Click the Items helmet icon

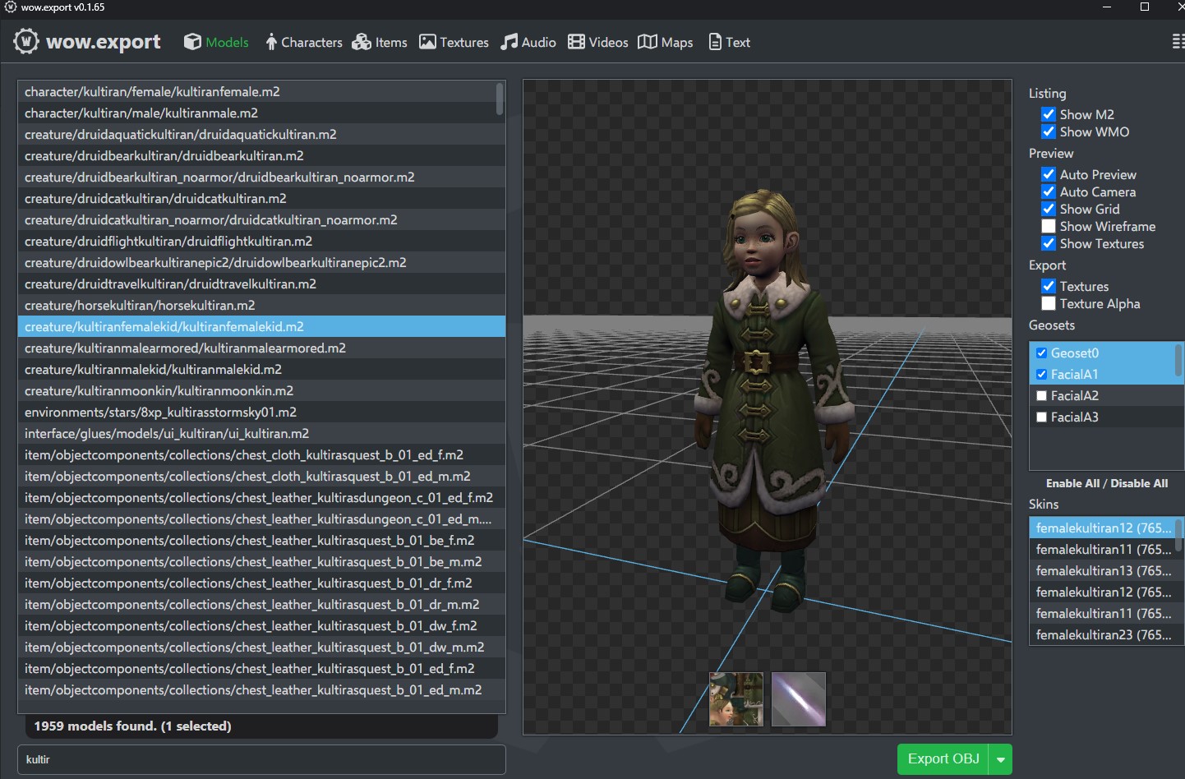[x=362, y=42]
